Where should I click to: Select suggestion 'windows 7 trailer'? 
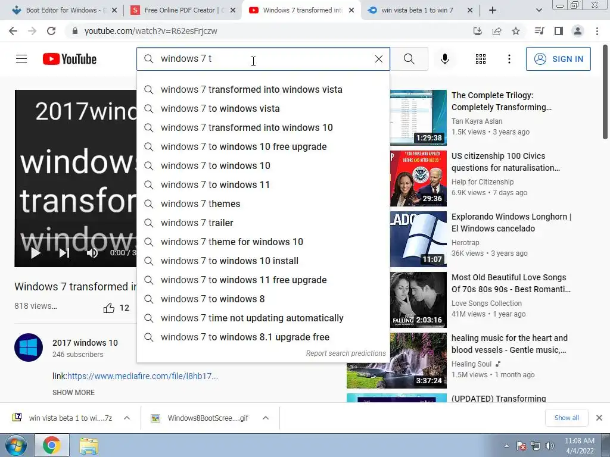click(x=263, y=223)
